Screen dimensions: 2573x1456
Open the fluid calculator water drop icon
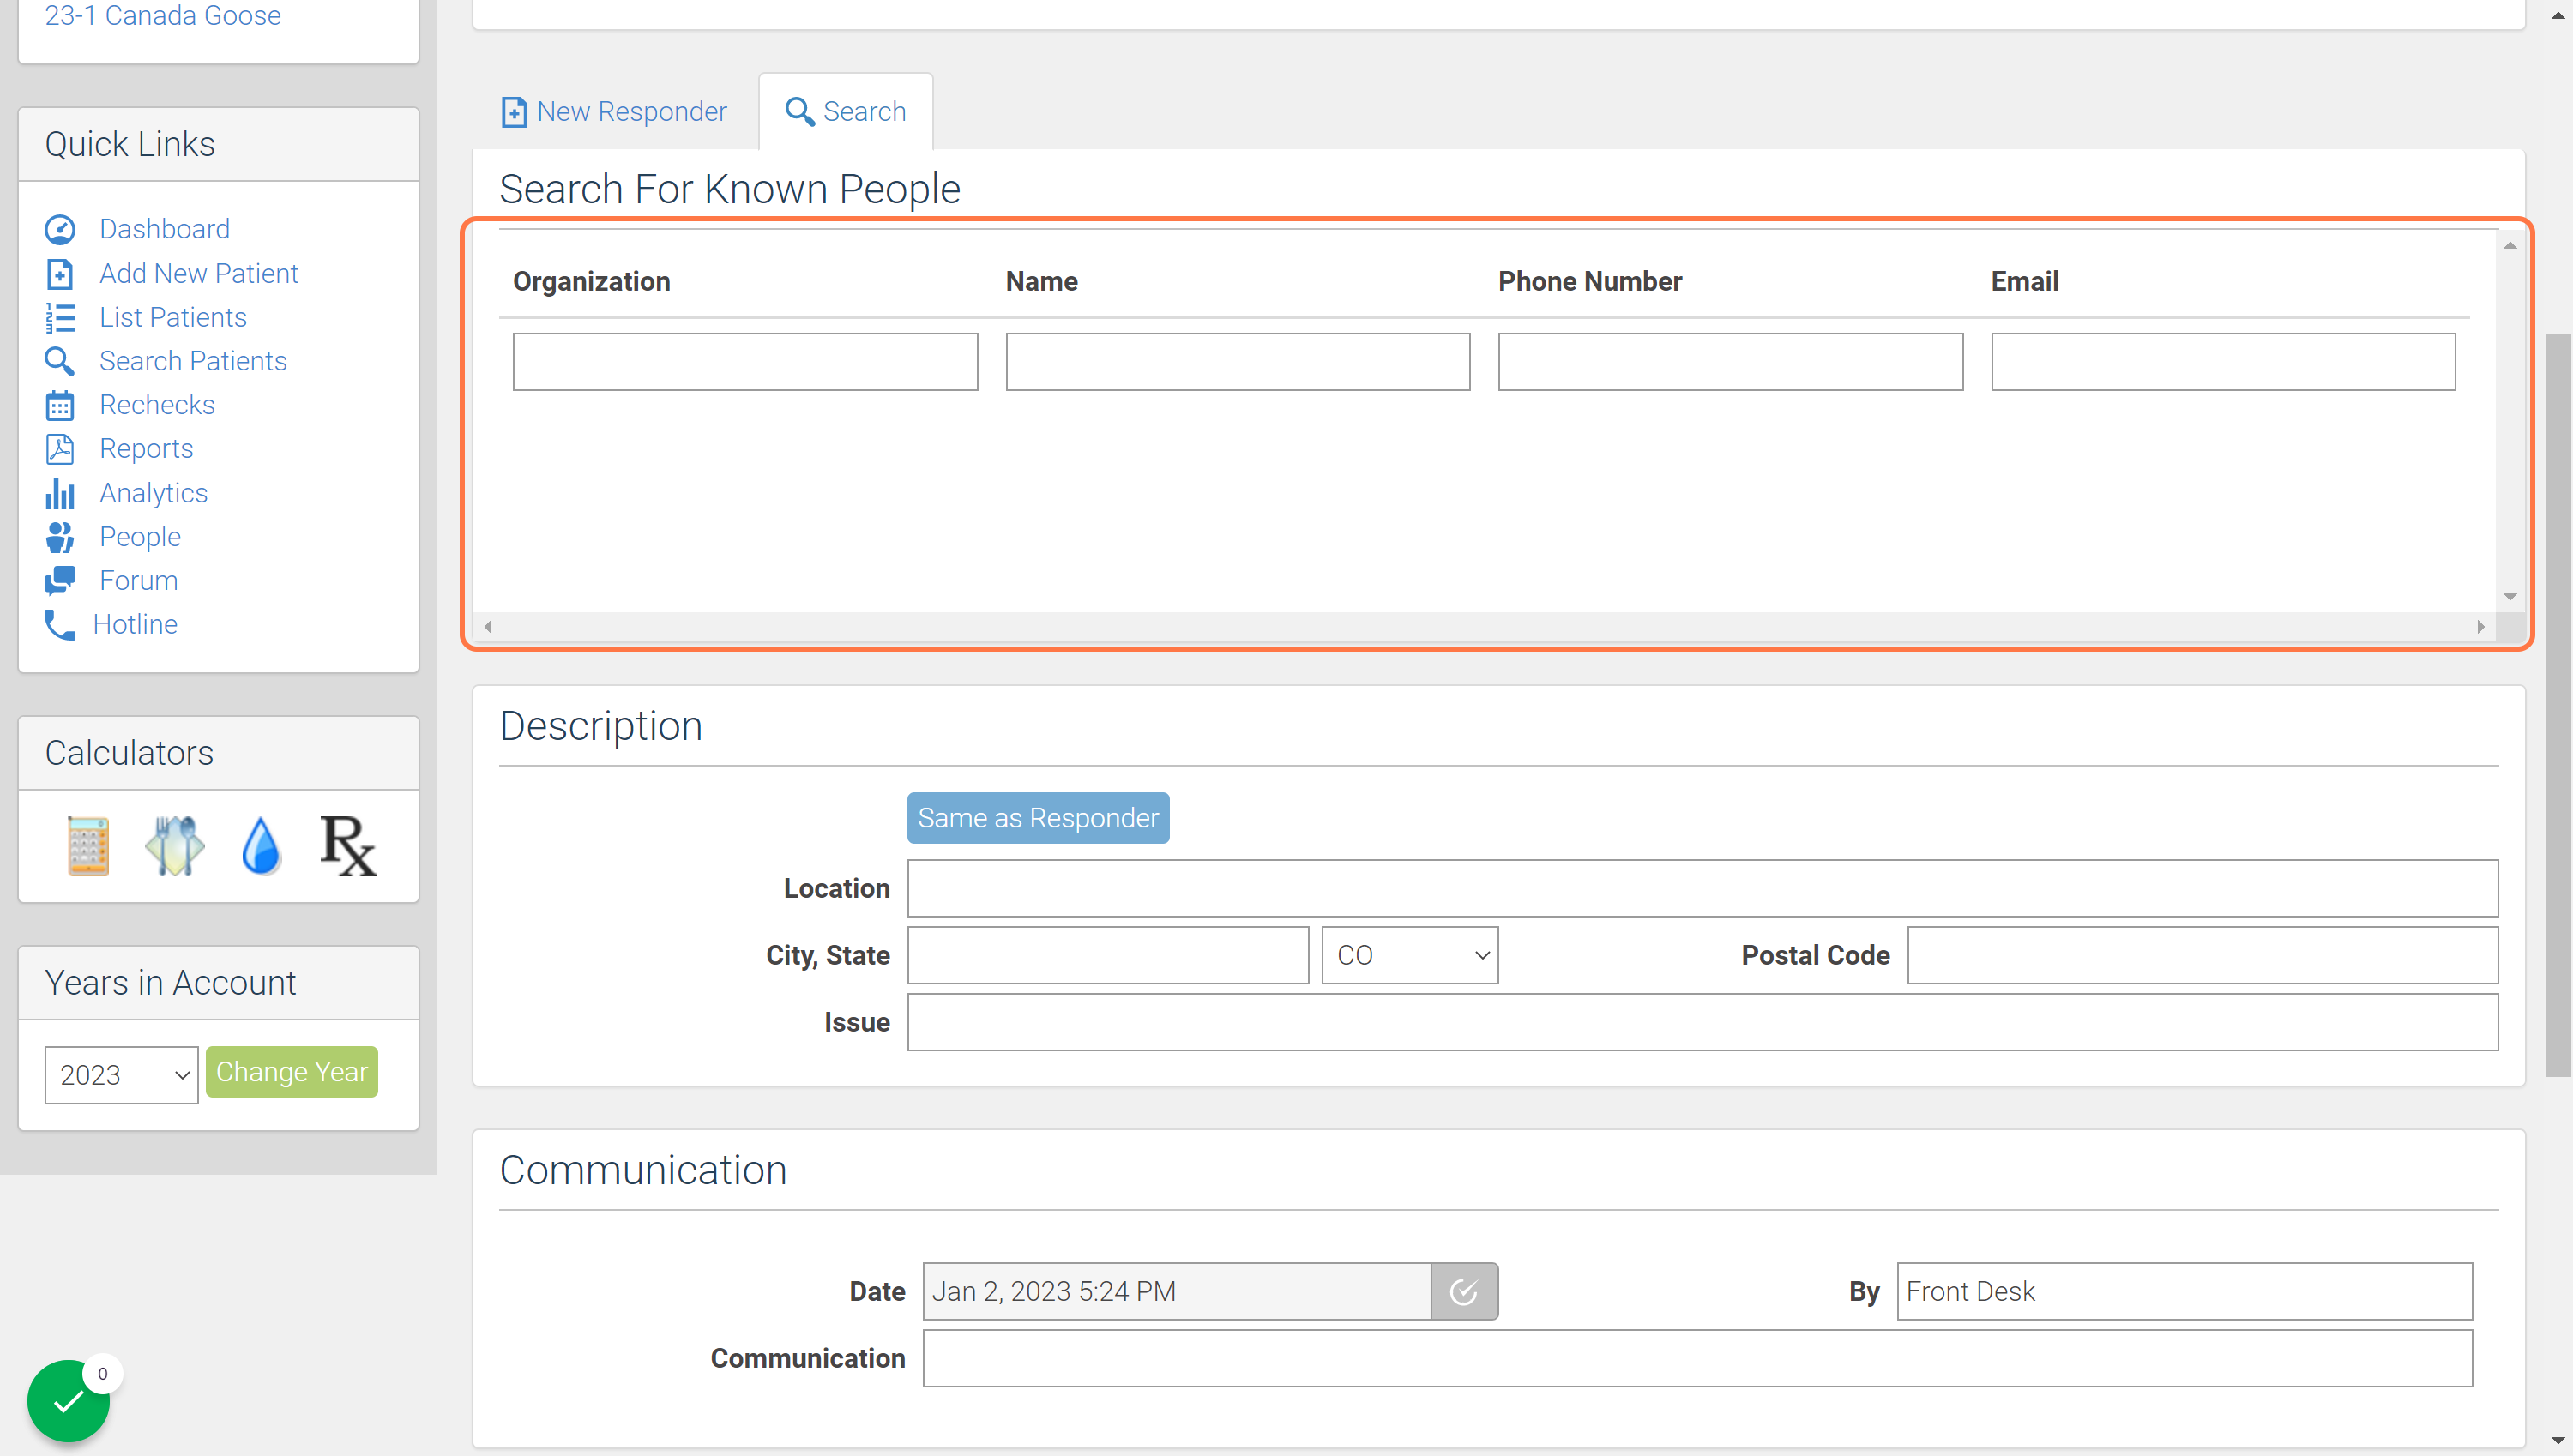(261, 846)
